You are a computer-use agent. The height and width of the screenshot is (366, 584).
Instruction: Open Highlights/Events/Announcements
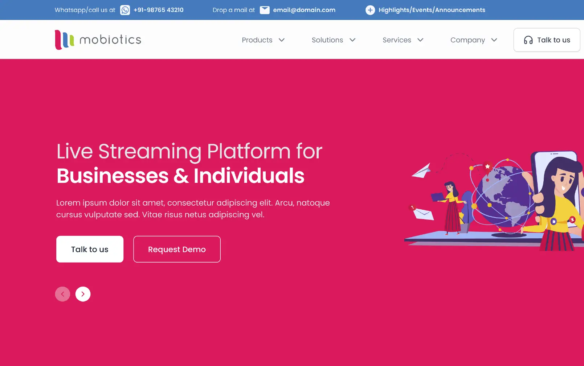coord(432,10)
